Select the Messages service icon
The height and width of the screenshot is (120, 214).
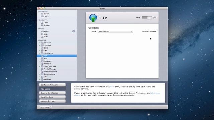[x=42, y=61]
